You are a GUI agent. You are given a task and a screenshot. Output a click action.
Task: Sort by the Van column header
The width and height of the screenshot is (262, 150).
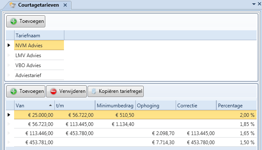pos(34,106)
